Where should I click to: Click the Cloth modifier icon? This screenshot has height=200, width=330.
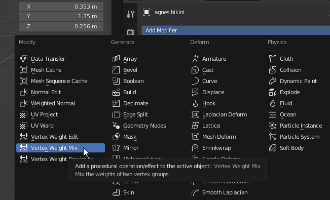coord(273,59)
